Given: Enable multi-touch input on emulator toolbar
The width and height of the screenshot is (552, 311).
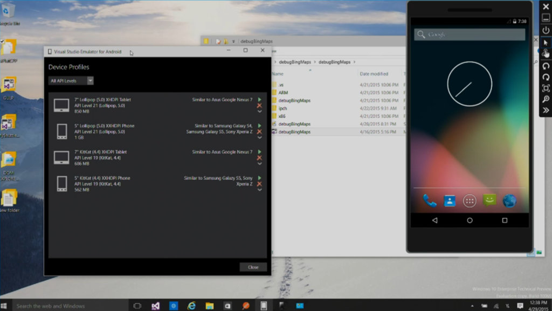Looking at the screenshot, I should [x=546, y=53].
